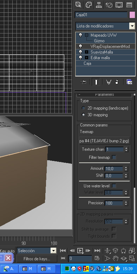Click the Make Unique icon

pyautogui.click(x=109, y=82)
